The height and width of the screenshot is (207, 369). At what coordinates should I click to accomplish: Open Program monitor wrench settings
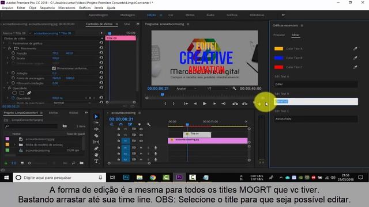tap(234, 89)
